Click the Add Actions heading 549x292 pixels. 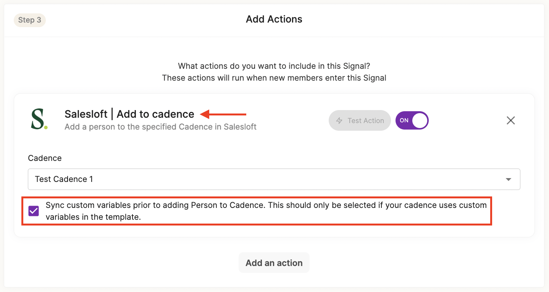(x=274, y=19)
